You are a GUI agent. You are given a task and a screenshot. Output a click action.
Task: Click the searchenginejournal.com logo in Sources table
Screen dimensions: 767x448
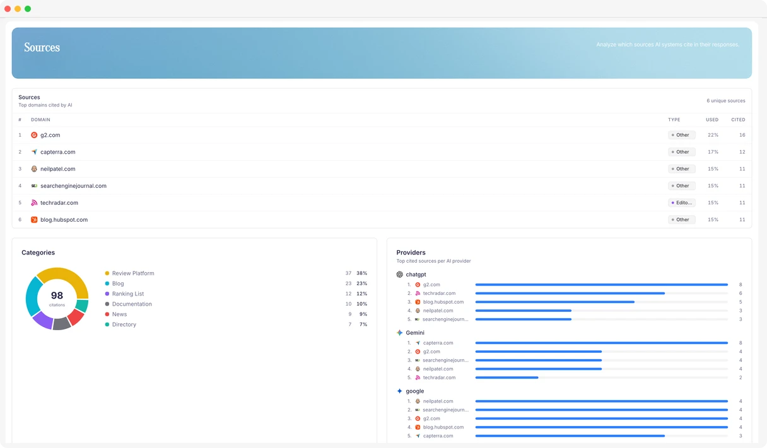pos(34,186)
